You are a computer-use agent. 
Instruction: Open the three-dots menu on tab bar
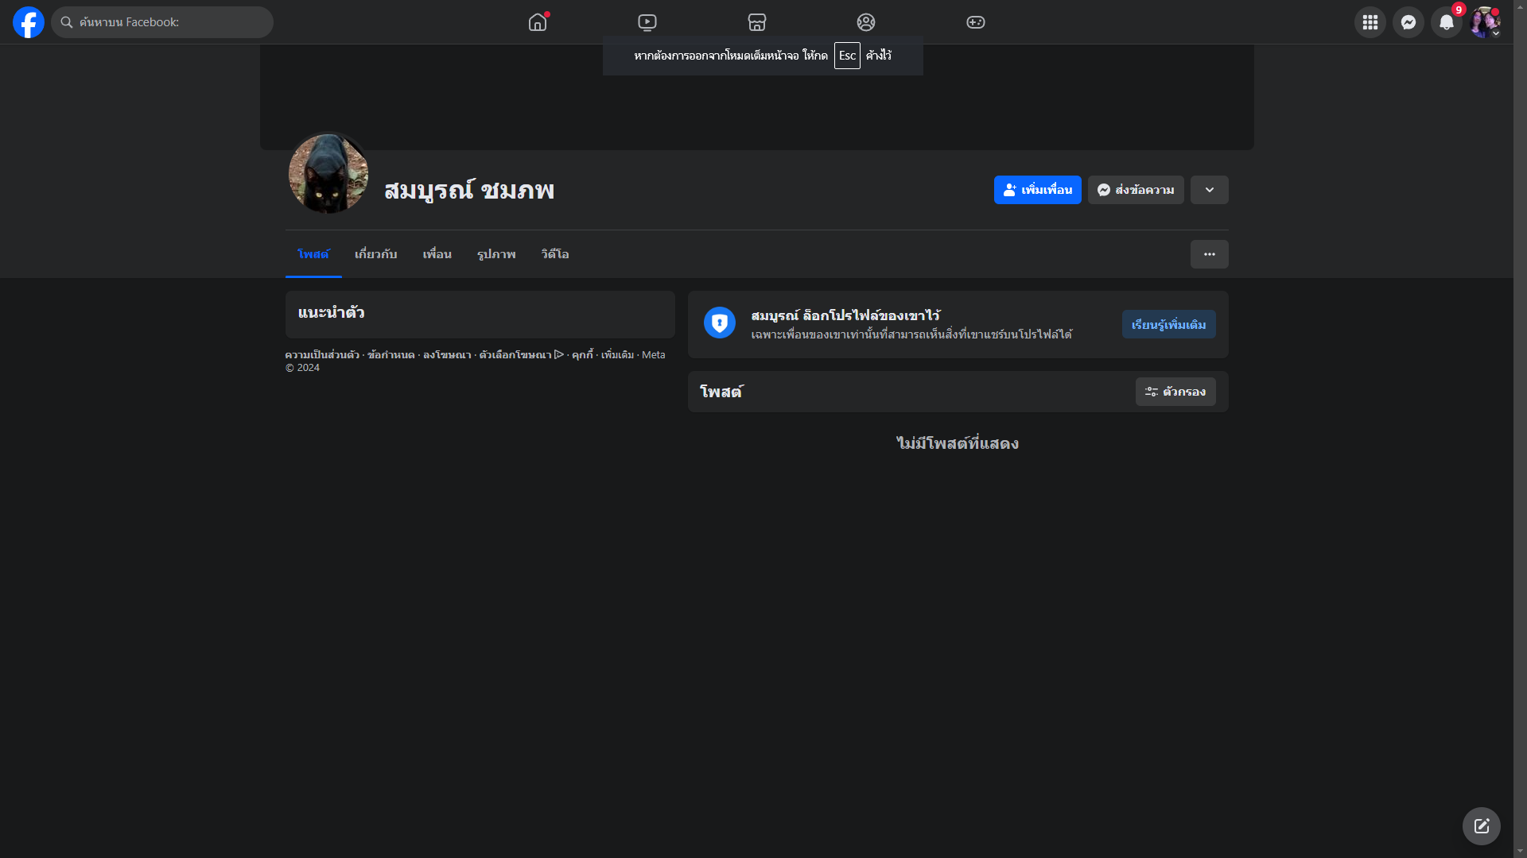[1209, 254]
